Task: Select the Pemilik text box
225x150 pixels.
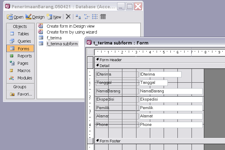Action: pos(171,108)
